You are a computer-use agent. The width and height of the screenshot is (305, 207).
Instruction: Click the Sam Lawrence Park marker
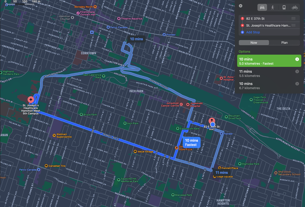coord(104,76)
